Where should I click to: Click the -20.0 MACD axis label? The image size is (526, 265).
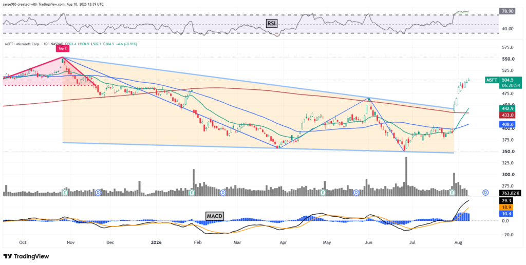(507, 235)
